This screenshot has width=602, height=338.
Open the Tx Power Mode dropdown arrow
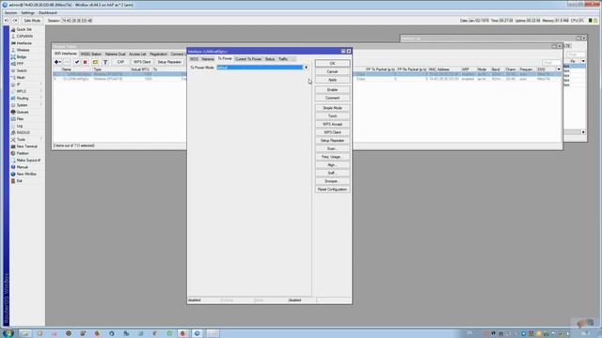click(306, 68)
